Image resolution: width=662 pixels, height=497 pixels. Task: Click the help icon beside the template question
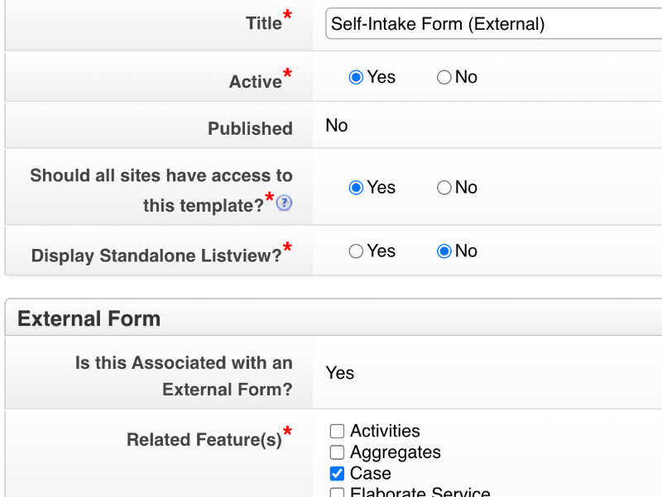(283, 203)
